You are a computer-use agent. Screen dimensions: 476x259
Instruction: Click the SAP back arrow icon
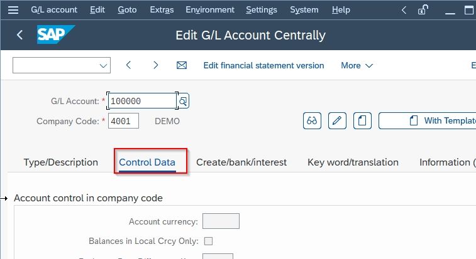[19, 35]
